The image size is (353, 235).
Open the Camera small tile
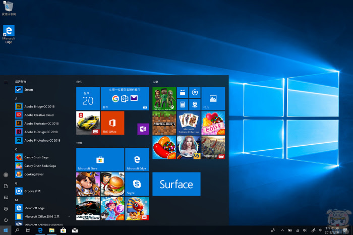click(195, 104)
